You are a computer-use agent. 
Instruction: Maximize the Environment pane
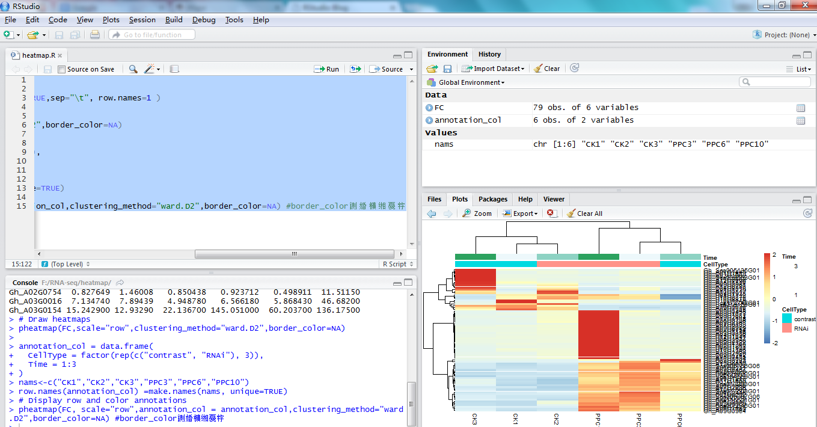point(807,54)
